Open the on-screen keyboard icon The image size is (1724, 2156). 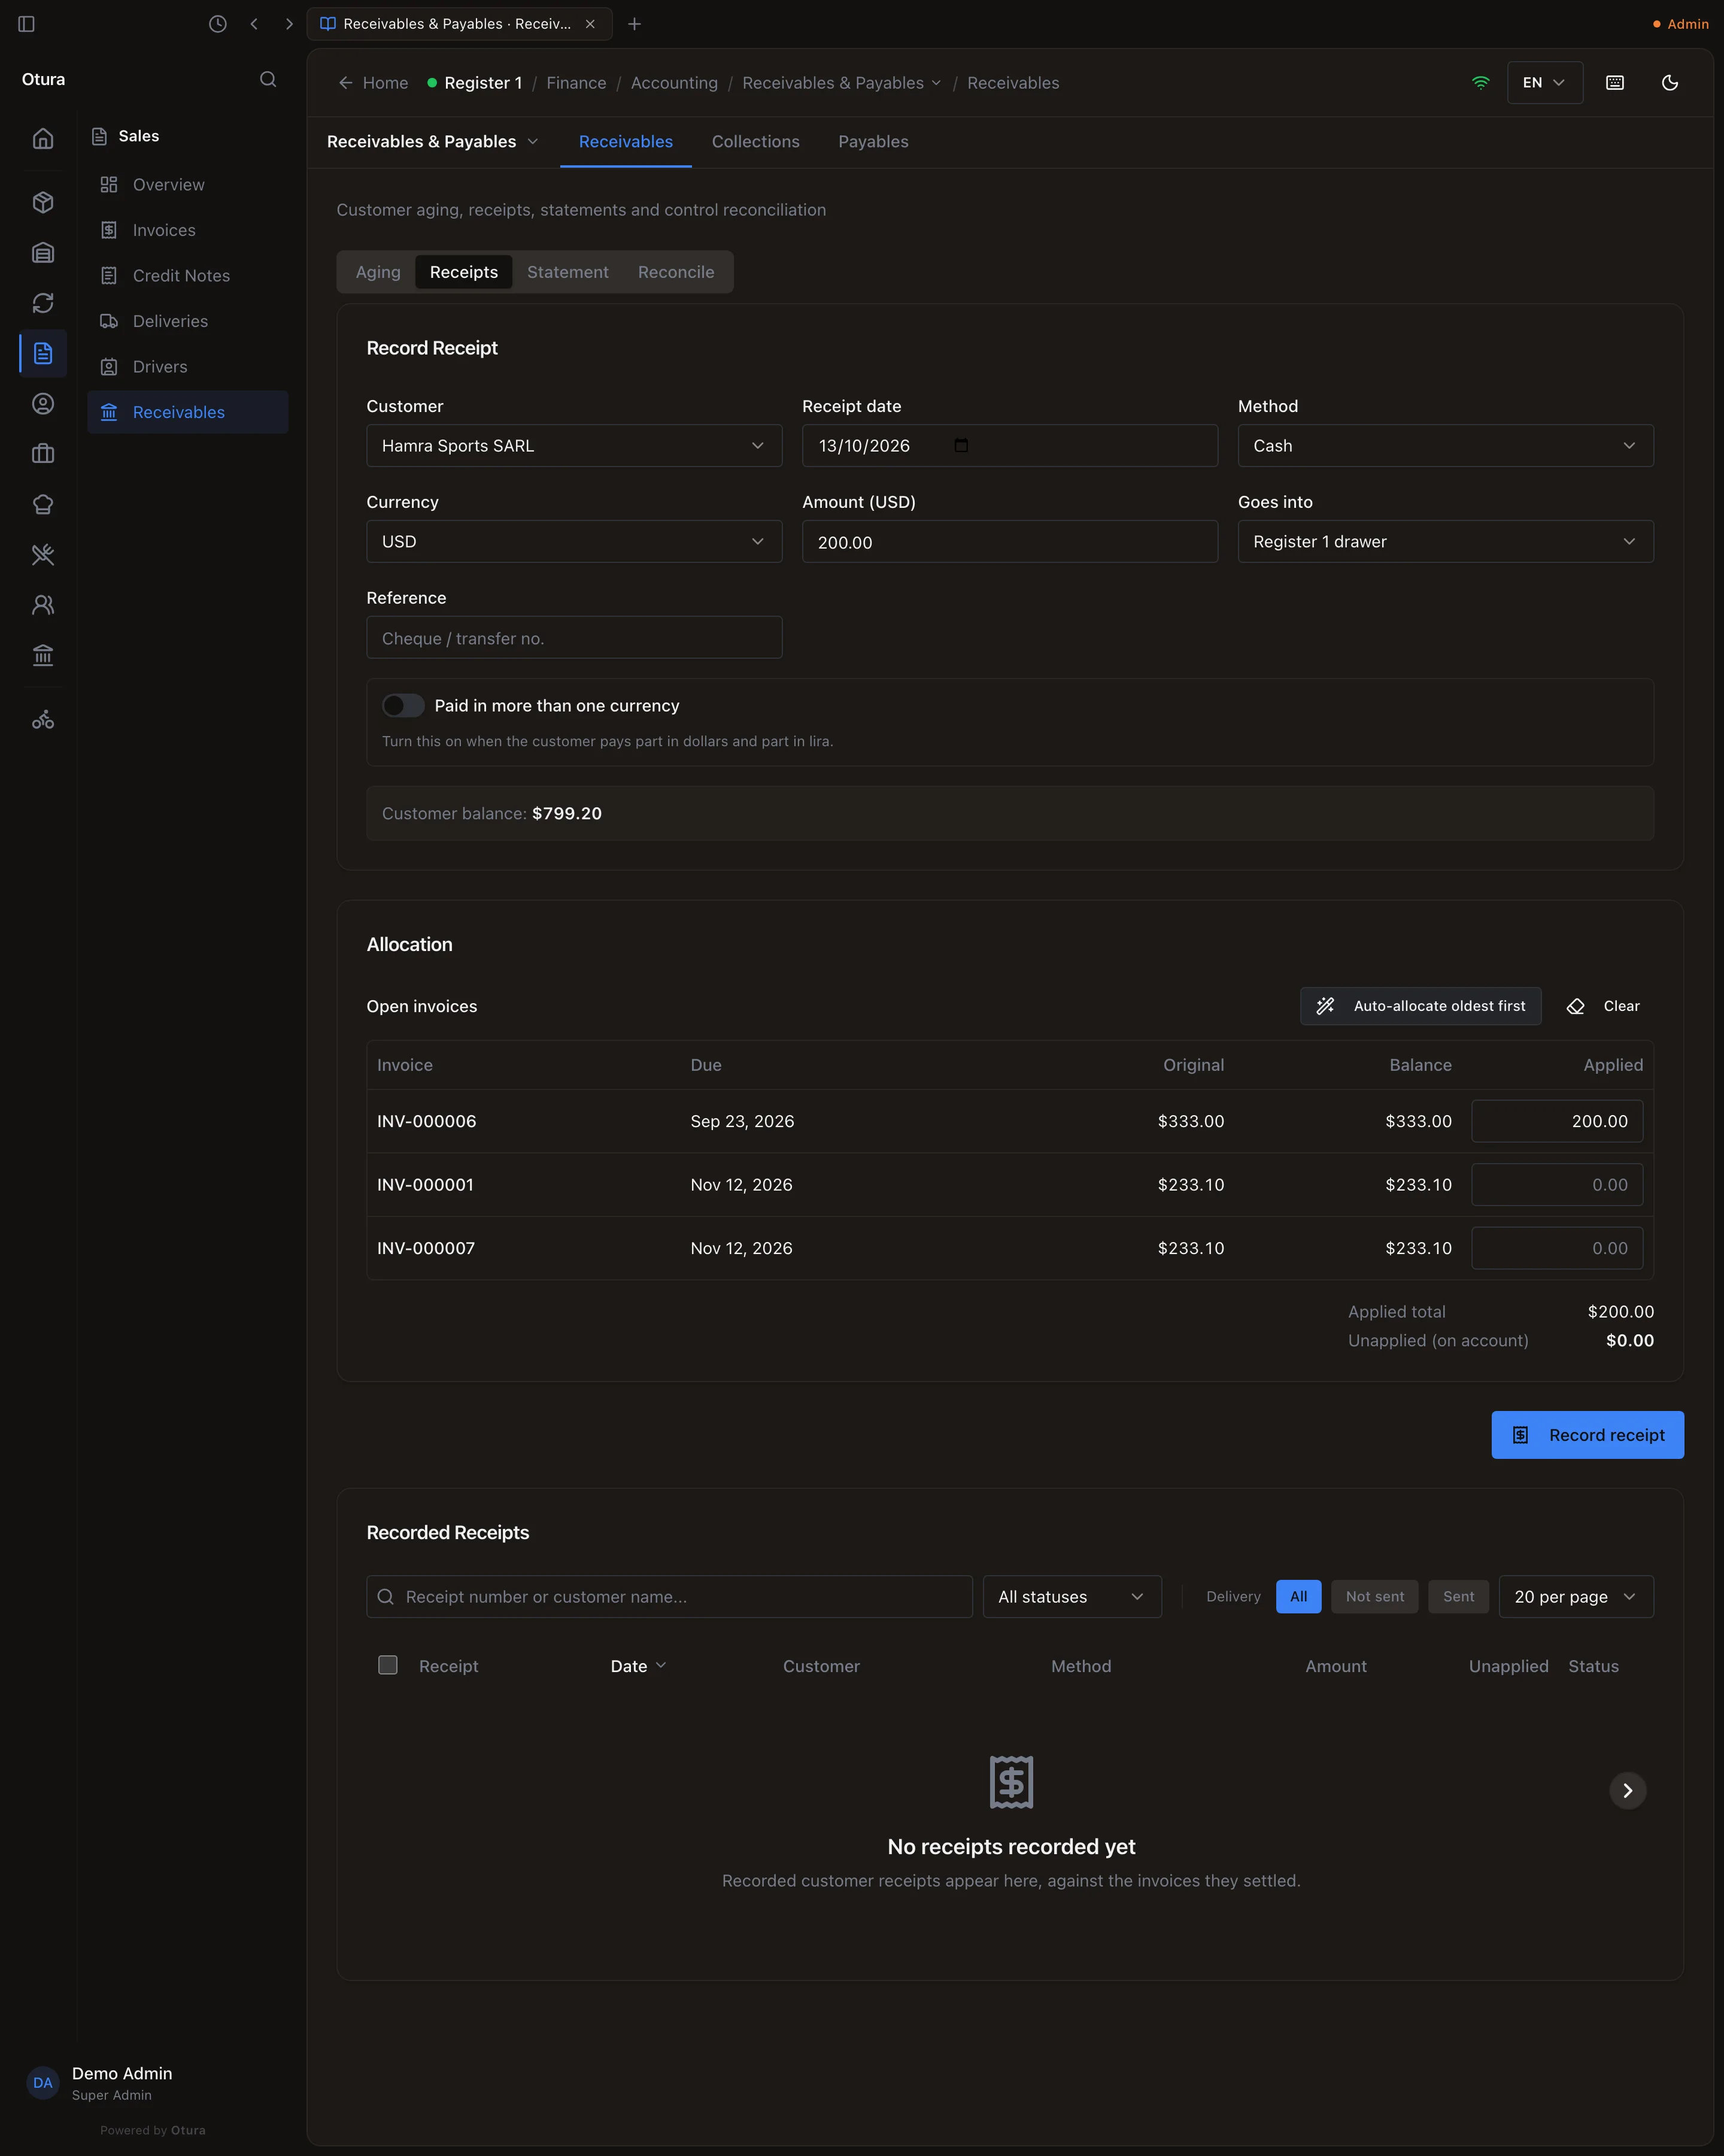pos(1615,83)
